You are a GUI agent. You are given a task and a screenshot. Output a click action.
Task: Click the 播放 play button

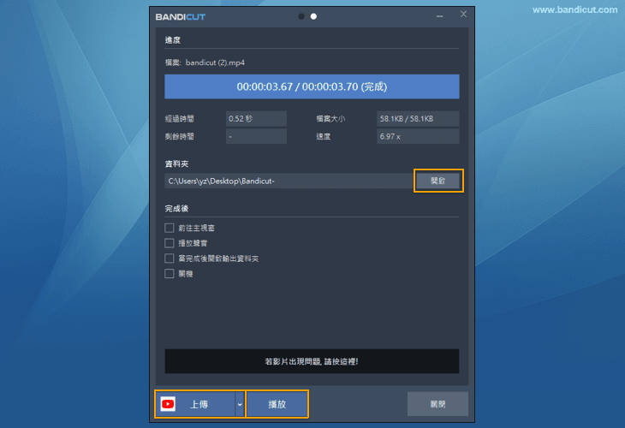pos(277,404)
